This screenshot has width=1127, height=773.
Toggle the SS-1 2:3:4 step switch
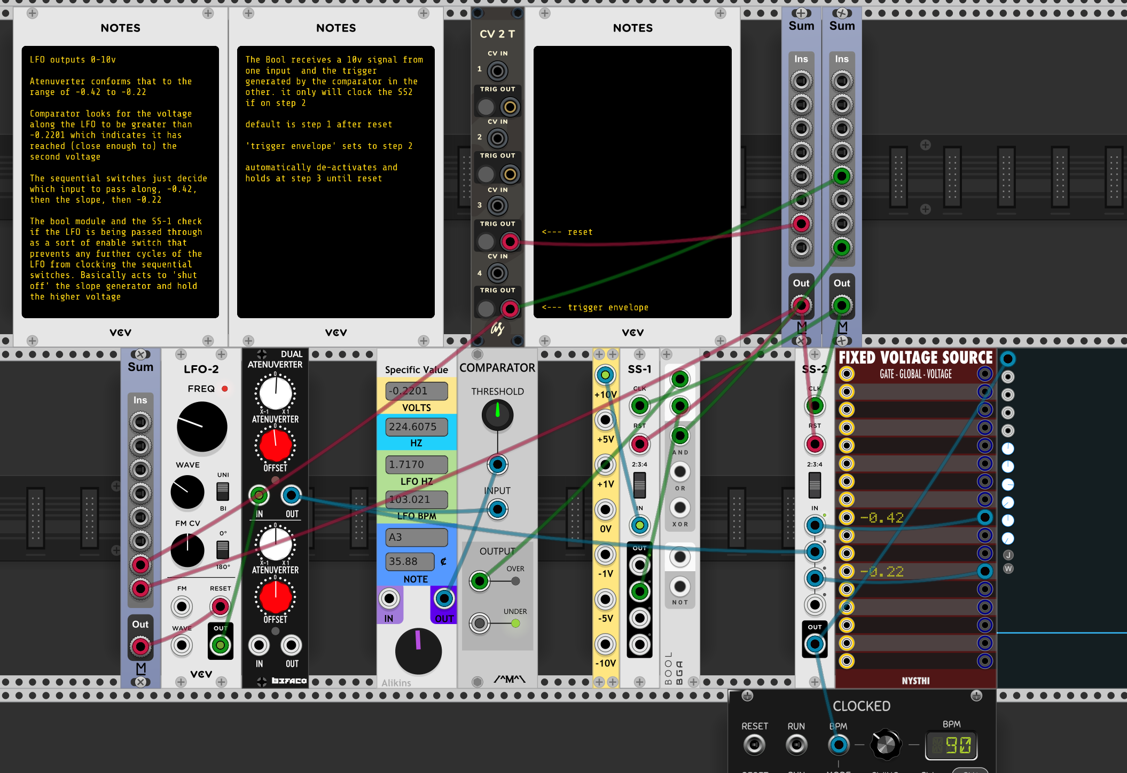click(x=639, y=485)
